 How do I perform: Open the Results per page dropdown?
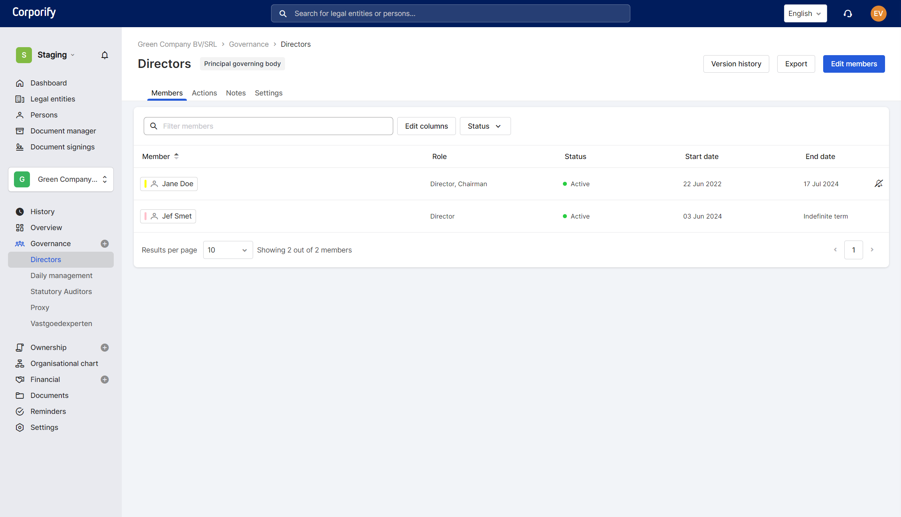pyautogui.click(x=228, y=250)
